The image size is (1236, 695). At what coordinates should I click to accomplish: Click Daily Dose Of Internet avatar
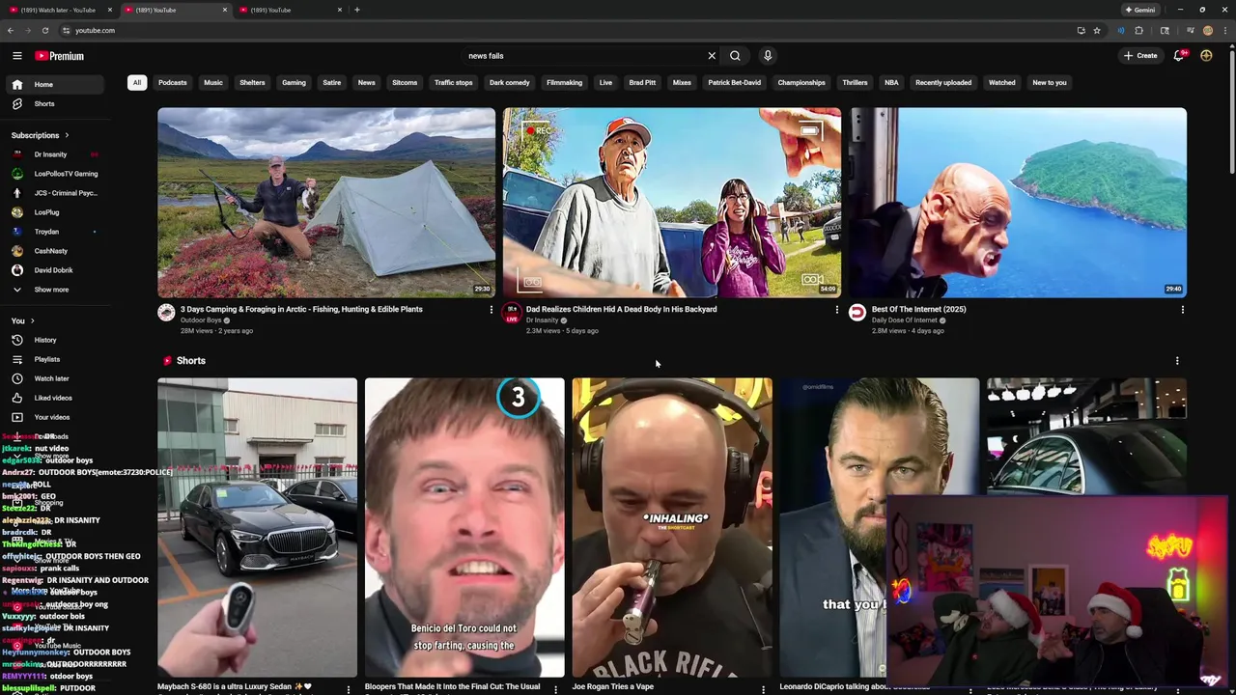tap(857, 313)
